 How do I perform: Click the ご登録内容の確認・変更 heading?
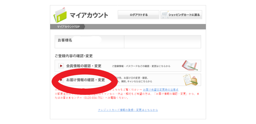[x=74, y=56]
